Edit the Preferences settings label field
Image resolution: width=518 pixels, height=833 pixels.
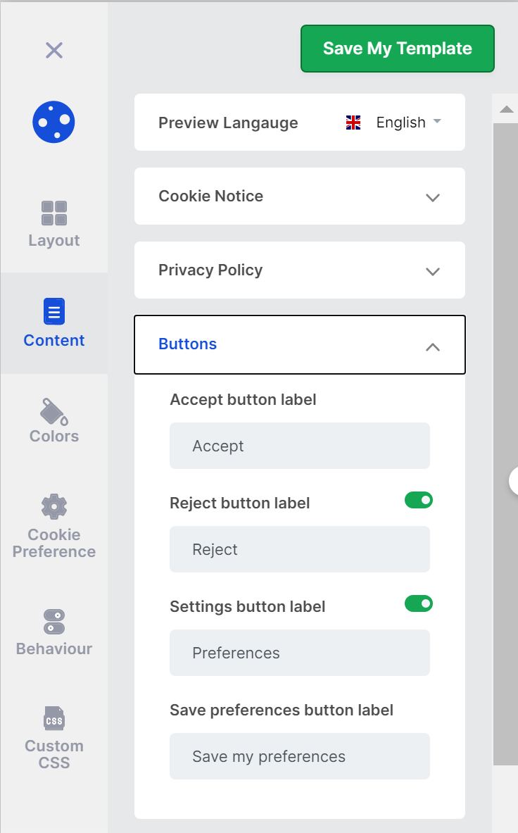(x=299, y=653)
